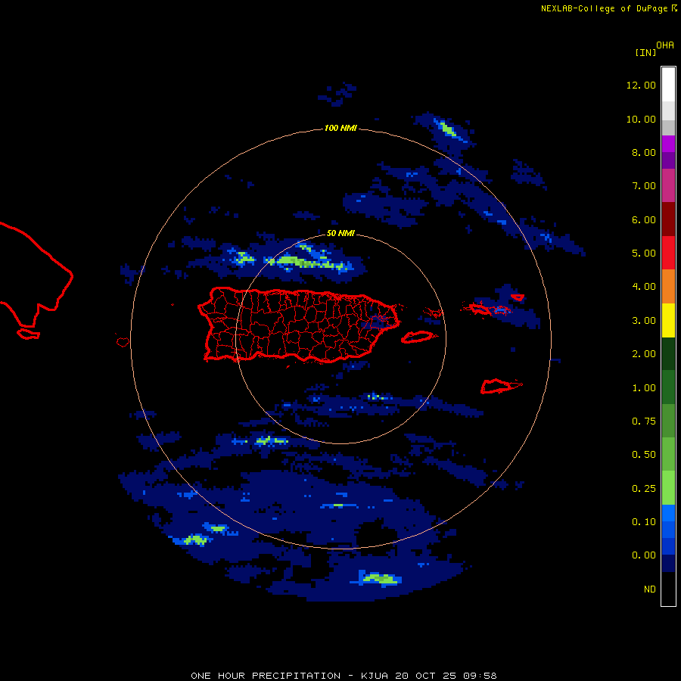Click the navy swatch at 0.00
This screenshot has height=681, width=681.
(668, 563)
